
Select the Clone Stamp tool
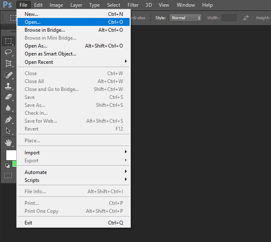pos(8,86)
